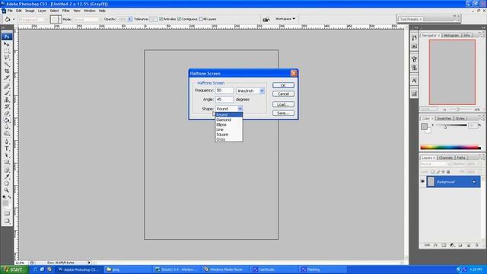The width and height of the screenshot is (487, 274).
Task: Choose Ellipse from the Shape list
Action: coord(229,125)
